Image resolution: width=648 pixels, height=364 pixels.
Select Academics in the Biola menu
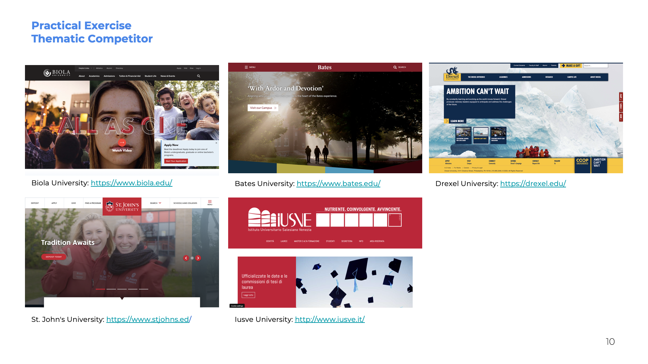click(94, 76)
